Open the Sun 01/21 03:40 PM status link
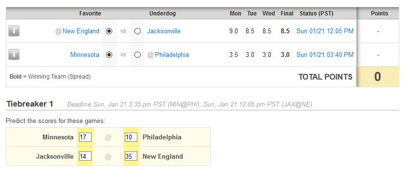 coord(325,55)
